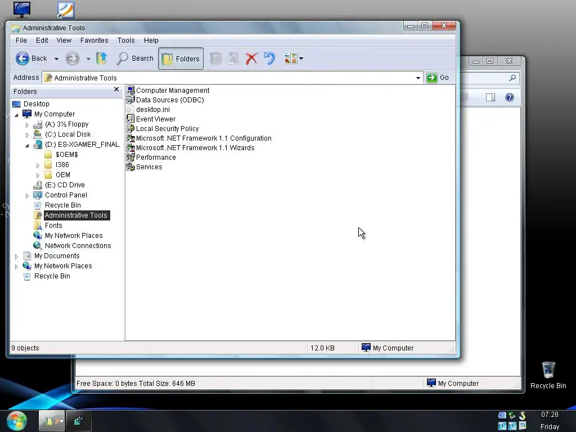576x432 pixels.
Task: Open the Search pane
Action: [135, 58]
